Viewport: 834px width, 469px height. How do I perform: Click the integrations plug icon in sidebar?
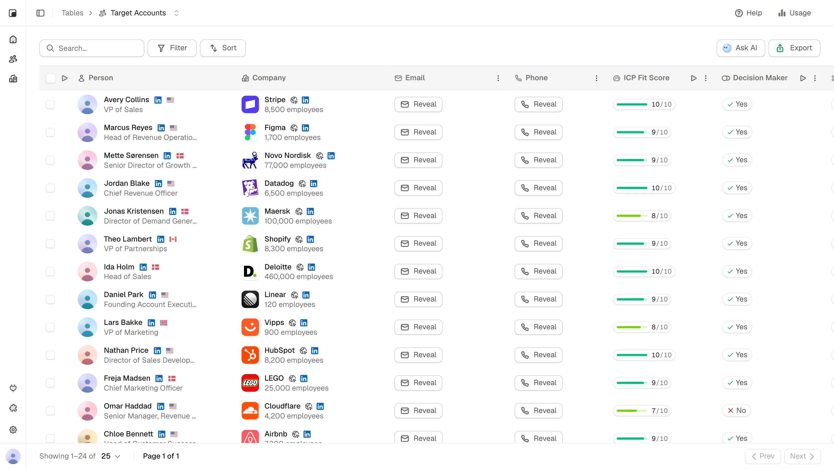click(13, 388)
